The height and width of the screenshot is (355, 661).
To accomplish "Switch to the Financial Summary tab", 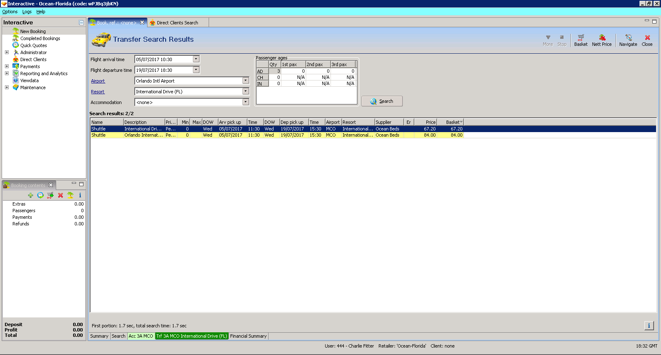I will [x=248, y=336].
